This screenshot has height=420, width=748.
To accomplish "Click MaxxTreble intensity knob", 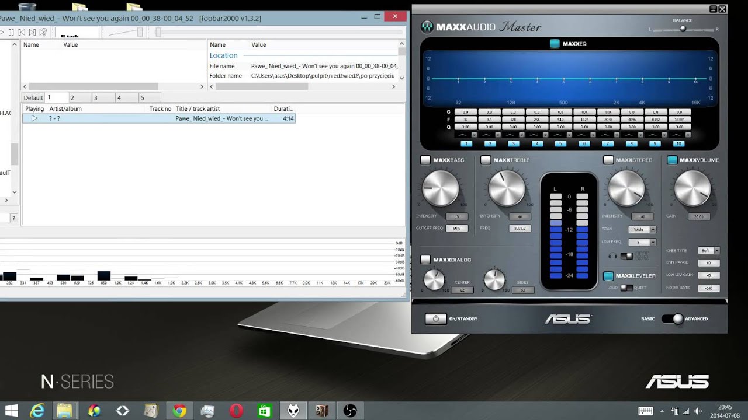I will [506, 188].
